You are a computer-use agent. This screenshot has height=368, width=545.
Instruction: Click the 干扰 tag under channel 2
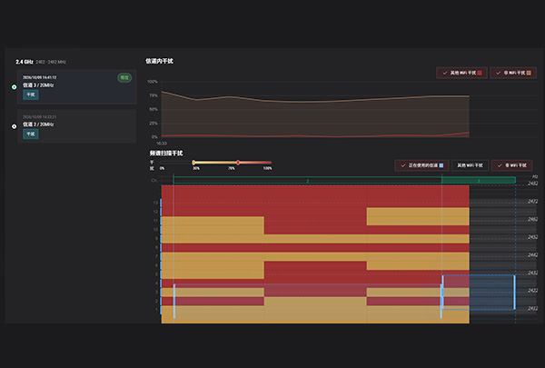coord(31,134)
